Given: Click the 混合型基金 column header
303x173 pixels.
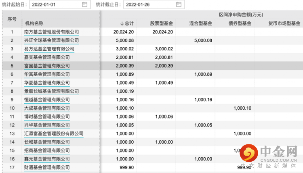Looking at the screenshot, I should [x=200, y=23].
